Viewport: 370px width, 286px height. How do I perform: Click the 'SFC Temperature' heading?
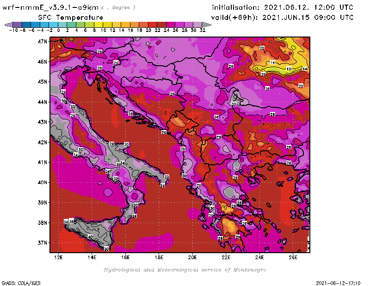(x=71, y=18)
